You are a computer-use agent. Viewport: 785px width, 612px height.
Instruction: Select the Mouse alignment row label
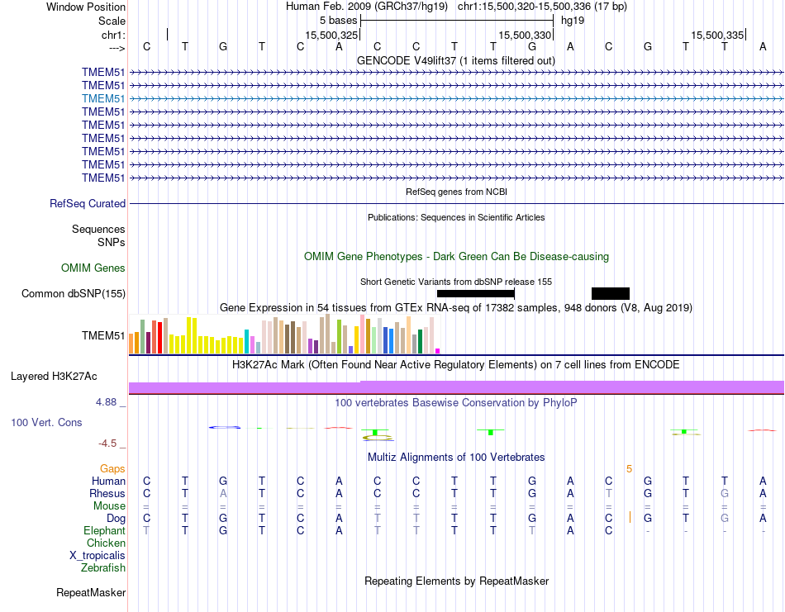pyautogui.click(x=109, y=506)
